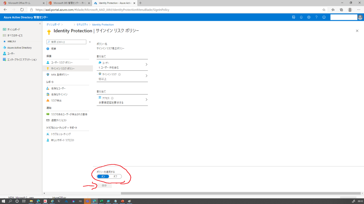Open Azure Active Directory in the left sidebar
Screen dimensions: 364x204
click(19, 48)
